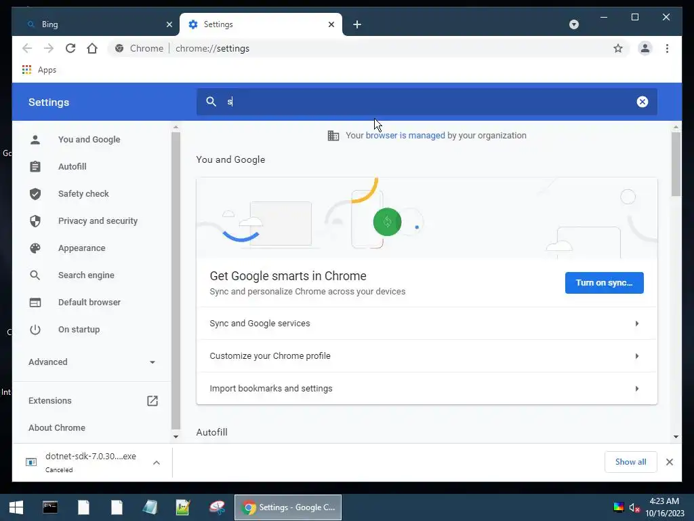The image size is (694, 521).
Task: Expand the dotnet-sdk download options chevron
Action: pyautogui.click(x=157, y=463)
